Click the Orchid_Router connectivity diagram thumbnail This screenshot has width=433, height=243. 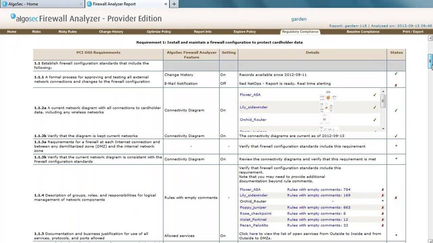[326, 120]
